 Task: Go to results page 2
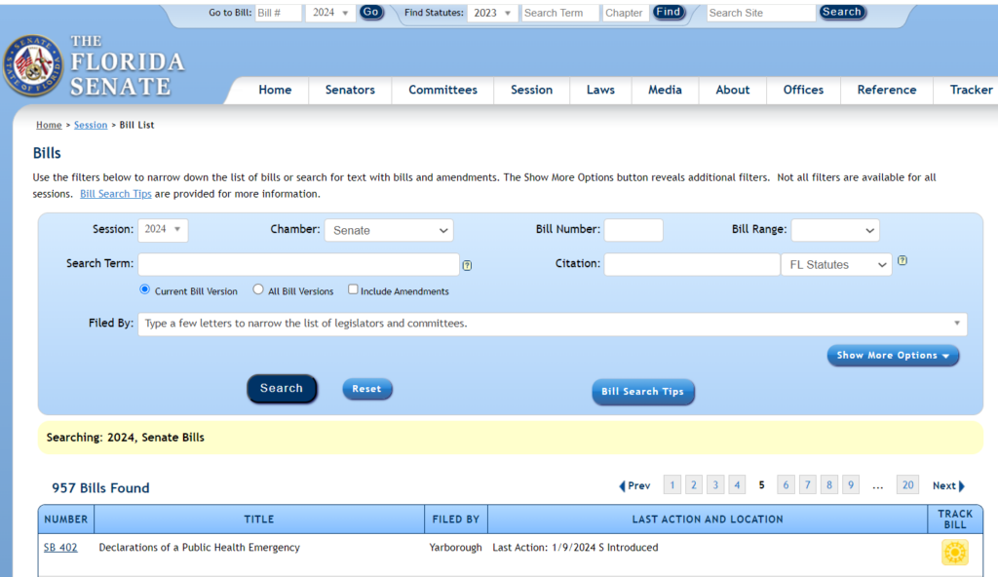(694, 485)
